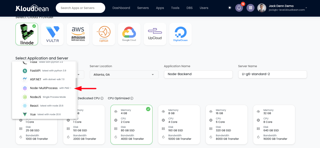Switch to the CPU Optimized option
Viewport: 320px width, 148px height.
[119, 98]
